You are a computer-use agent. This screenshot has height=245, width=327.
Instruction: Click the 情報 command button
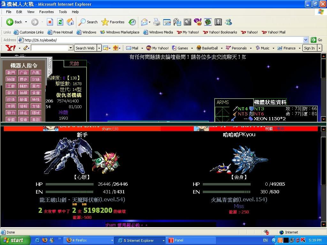[23, 106]
